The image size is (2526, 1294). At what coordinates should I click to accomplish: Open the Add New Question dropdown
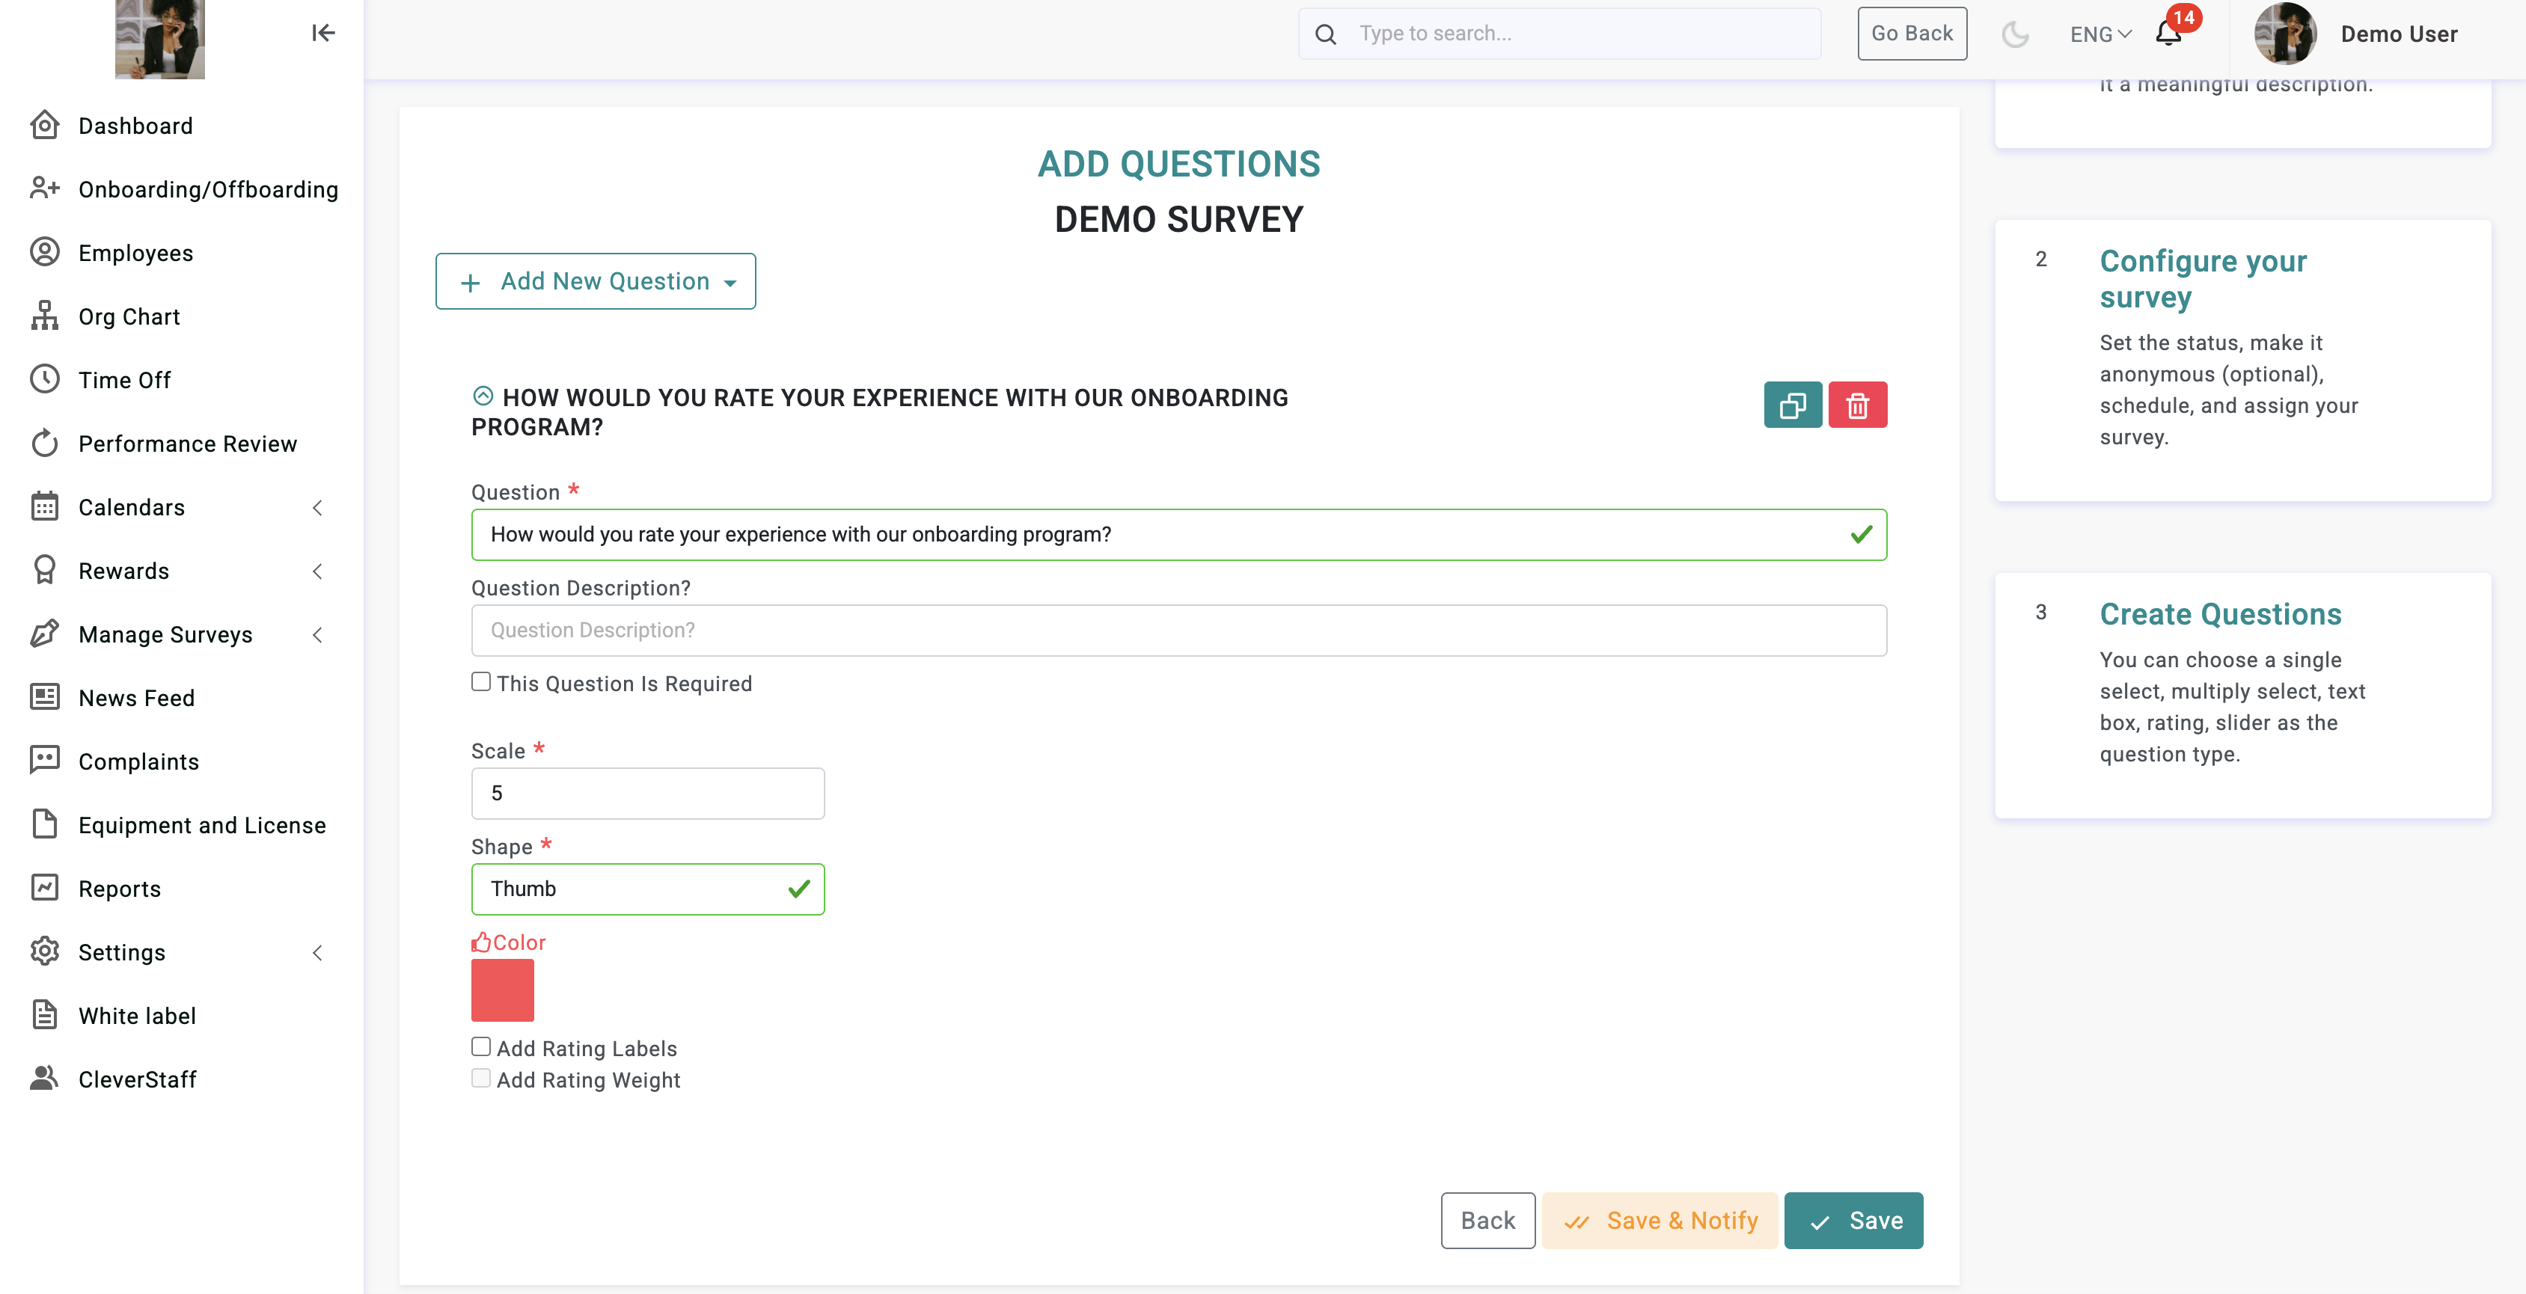click(596, 281)
